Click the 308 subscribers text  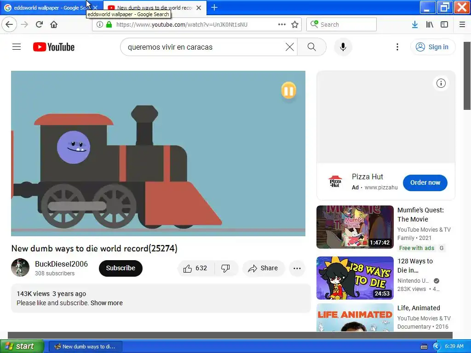[x=55, y=273]
